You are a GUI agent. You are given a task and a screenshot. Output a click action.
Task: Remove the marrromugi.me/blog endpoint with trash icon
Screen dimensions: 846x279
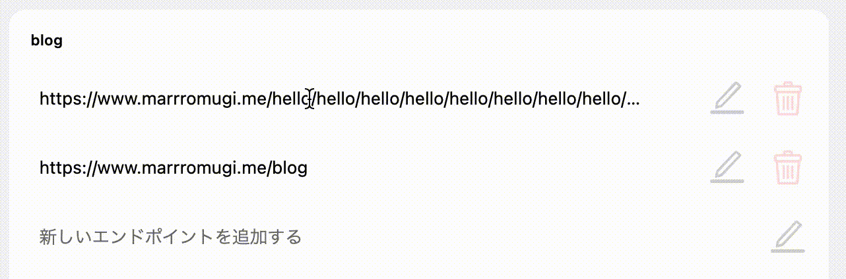(788, 168)
